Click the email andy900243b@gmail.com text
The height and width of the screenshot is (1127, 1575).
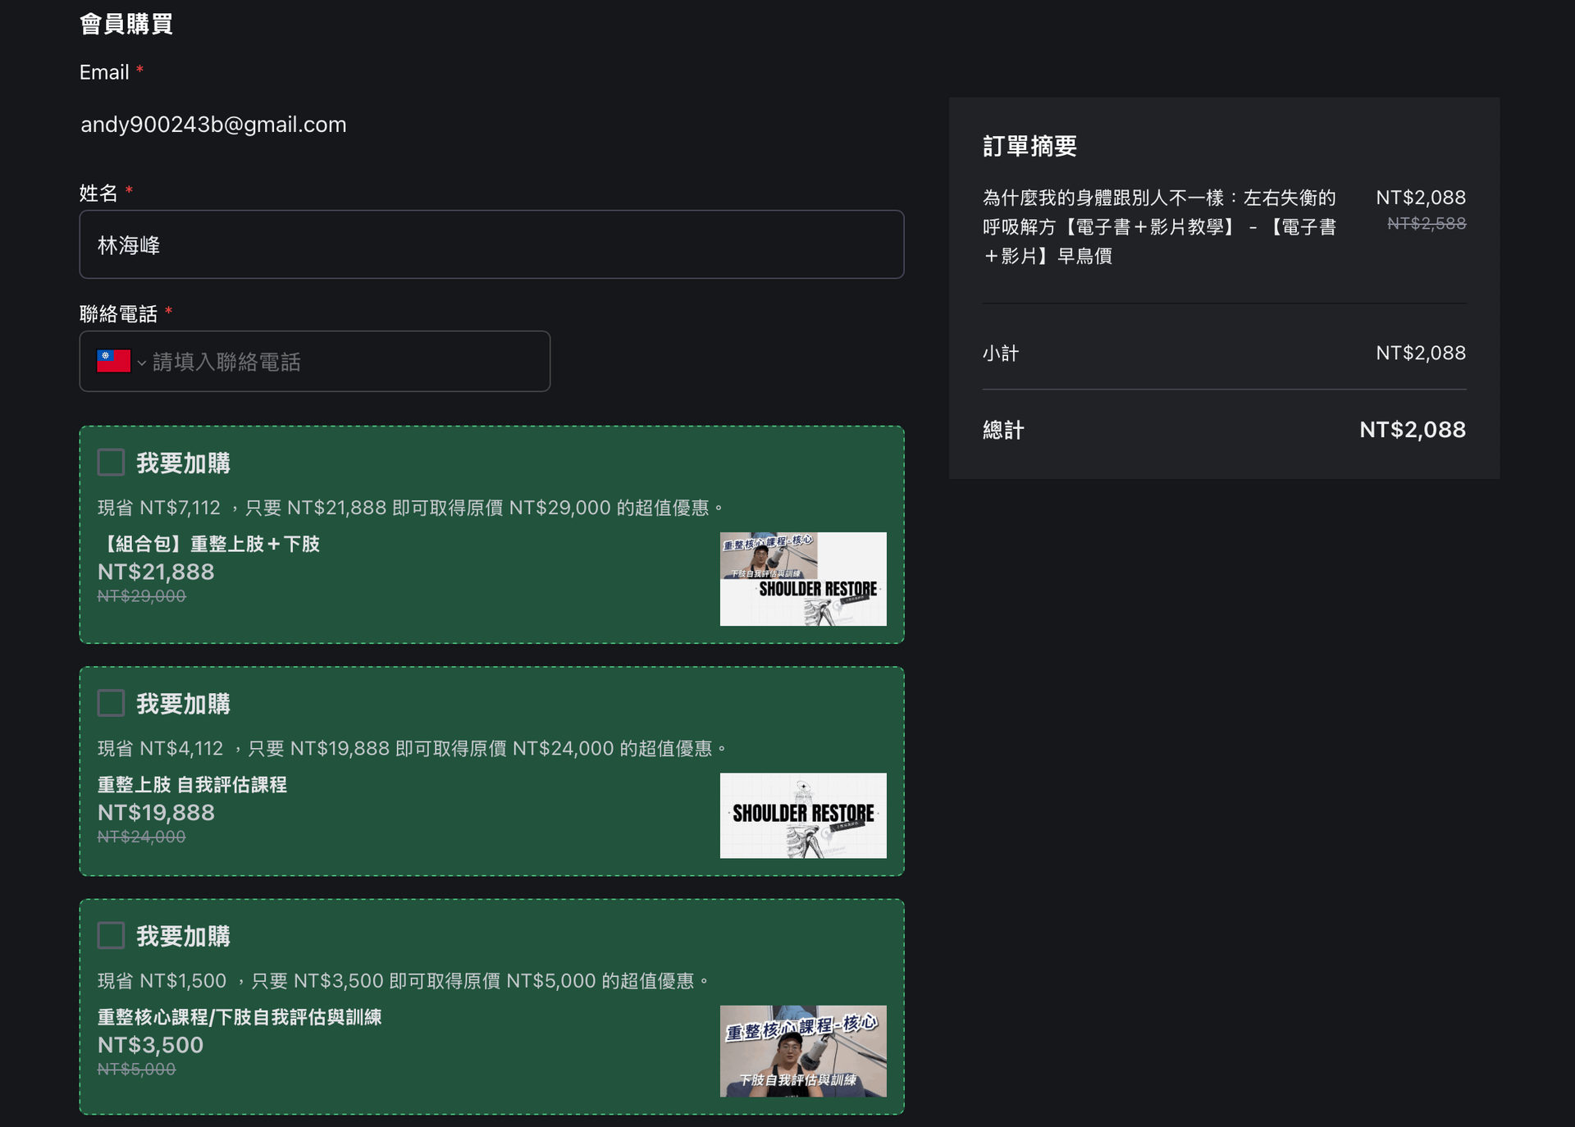click(x=213, y=125)
